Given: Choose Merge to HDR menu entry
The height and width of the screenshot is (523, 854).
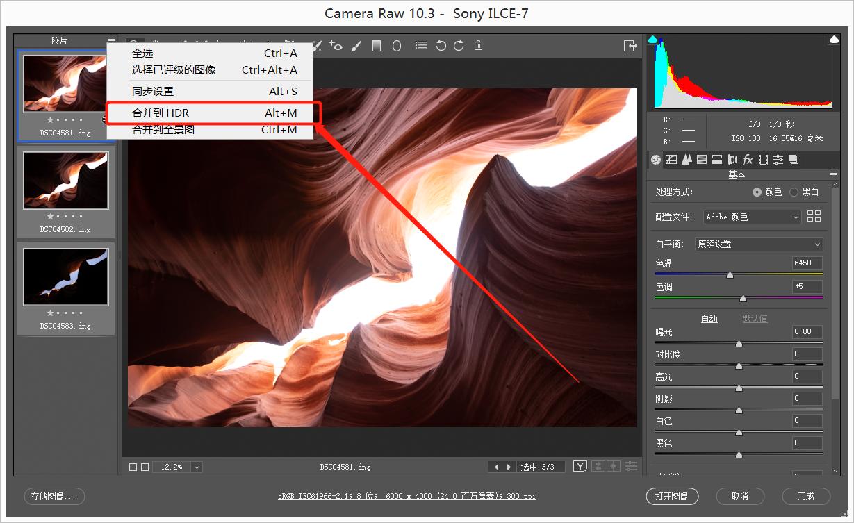Looking at the screenshot, I should (x=215, y=113).
